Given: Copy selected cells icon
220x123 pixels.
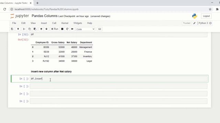Looking at the screenshot, I should click(30, 29).
